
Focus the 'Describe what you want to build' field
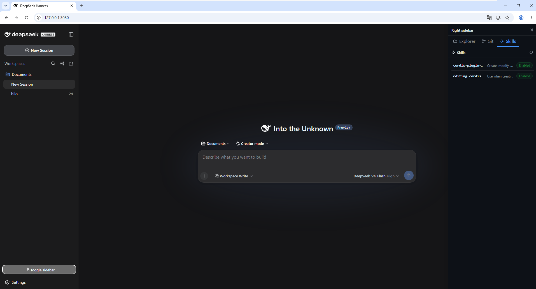click(x=307, y=157)
